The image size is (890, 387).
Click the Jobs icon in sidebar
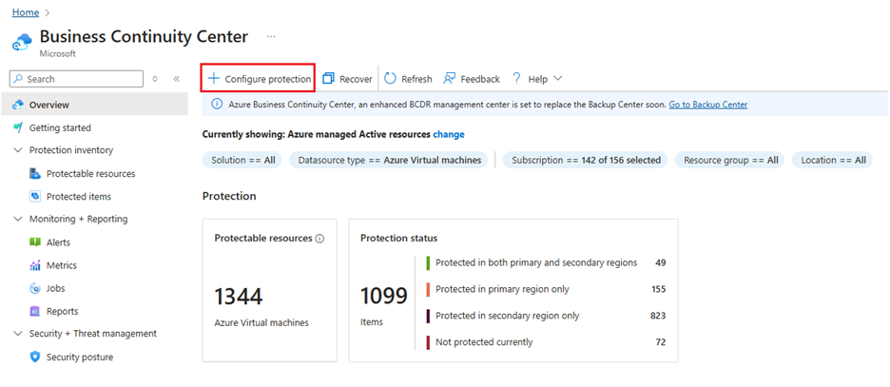tap(35, 288)
